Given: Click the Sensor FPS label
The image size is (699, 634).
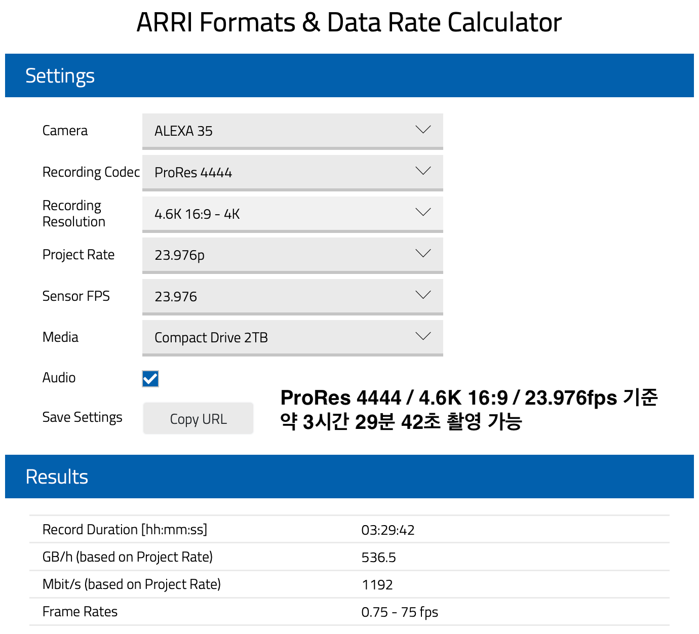Looking at the screenshot, I should [76, 296].
